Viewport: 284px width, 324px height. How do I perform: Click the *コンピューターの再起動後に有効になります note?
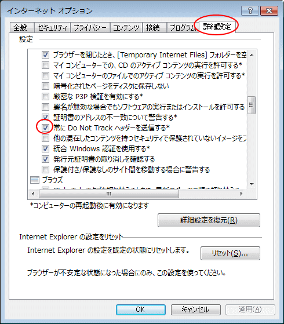click(x=89, y=206)
